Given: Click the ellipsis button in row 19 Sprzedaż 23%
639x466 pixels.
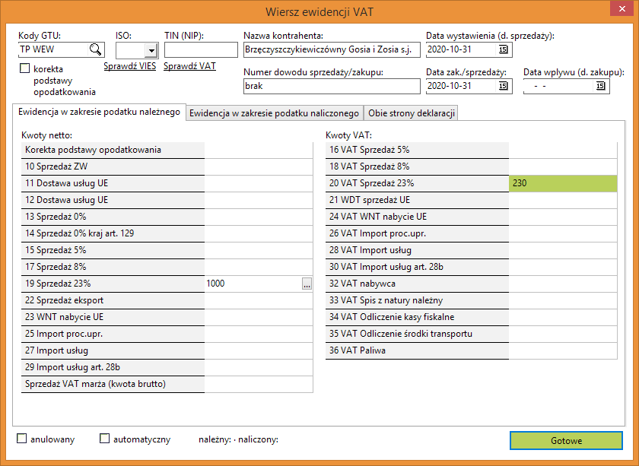Looking at the screenshot, I should tap(307, 284).
